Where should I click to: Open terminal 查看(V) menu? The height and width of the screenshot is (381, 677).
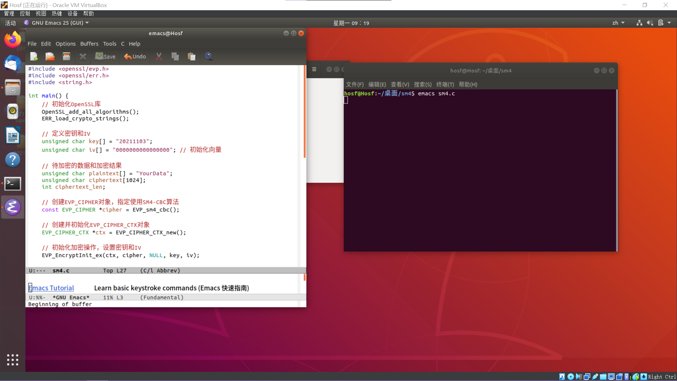pyautogui.click(x=400, y=84)
